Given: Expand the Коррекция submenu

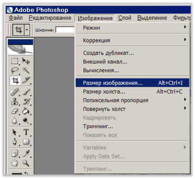Looking at the screenshot, I should [x=133, y=40].
